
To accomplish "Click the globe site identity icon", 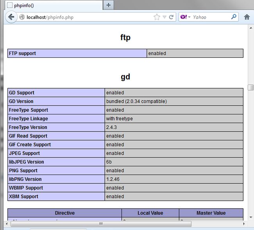I will coord(22,17).
